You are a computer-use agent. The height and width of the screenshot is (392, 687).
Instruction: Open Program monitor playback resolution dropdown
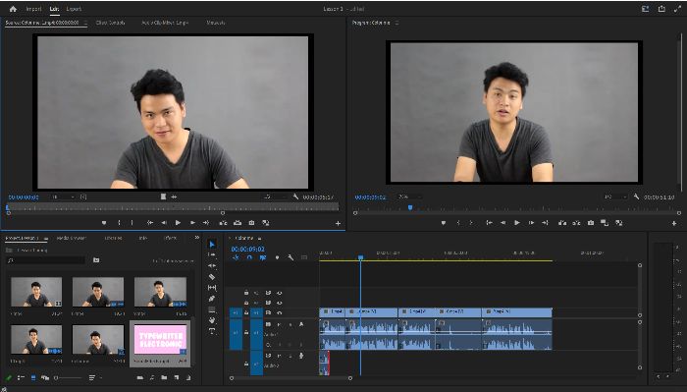(x=614, y=196)
